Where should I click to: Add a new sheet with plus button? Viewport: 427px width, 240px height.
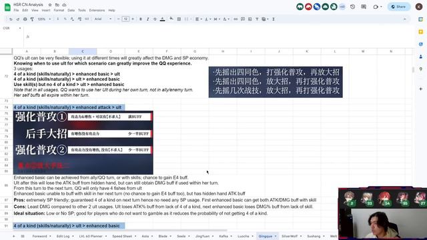click(13, 236)
